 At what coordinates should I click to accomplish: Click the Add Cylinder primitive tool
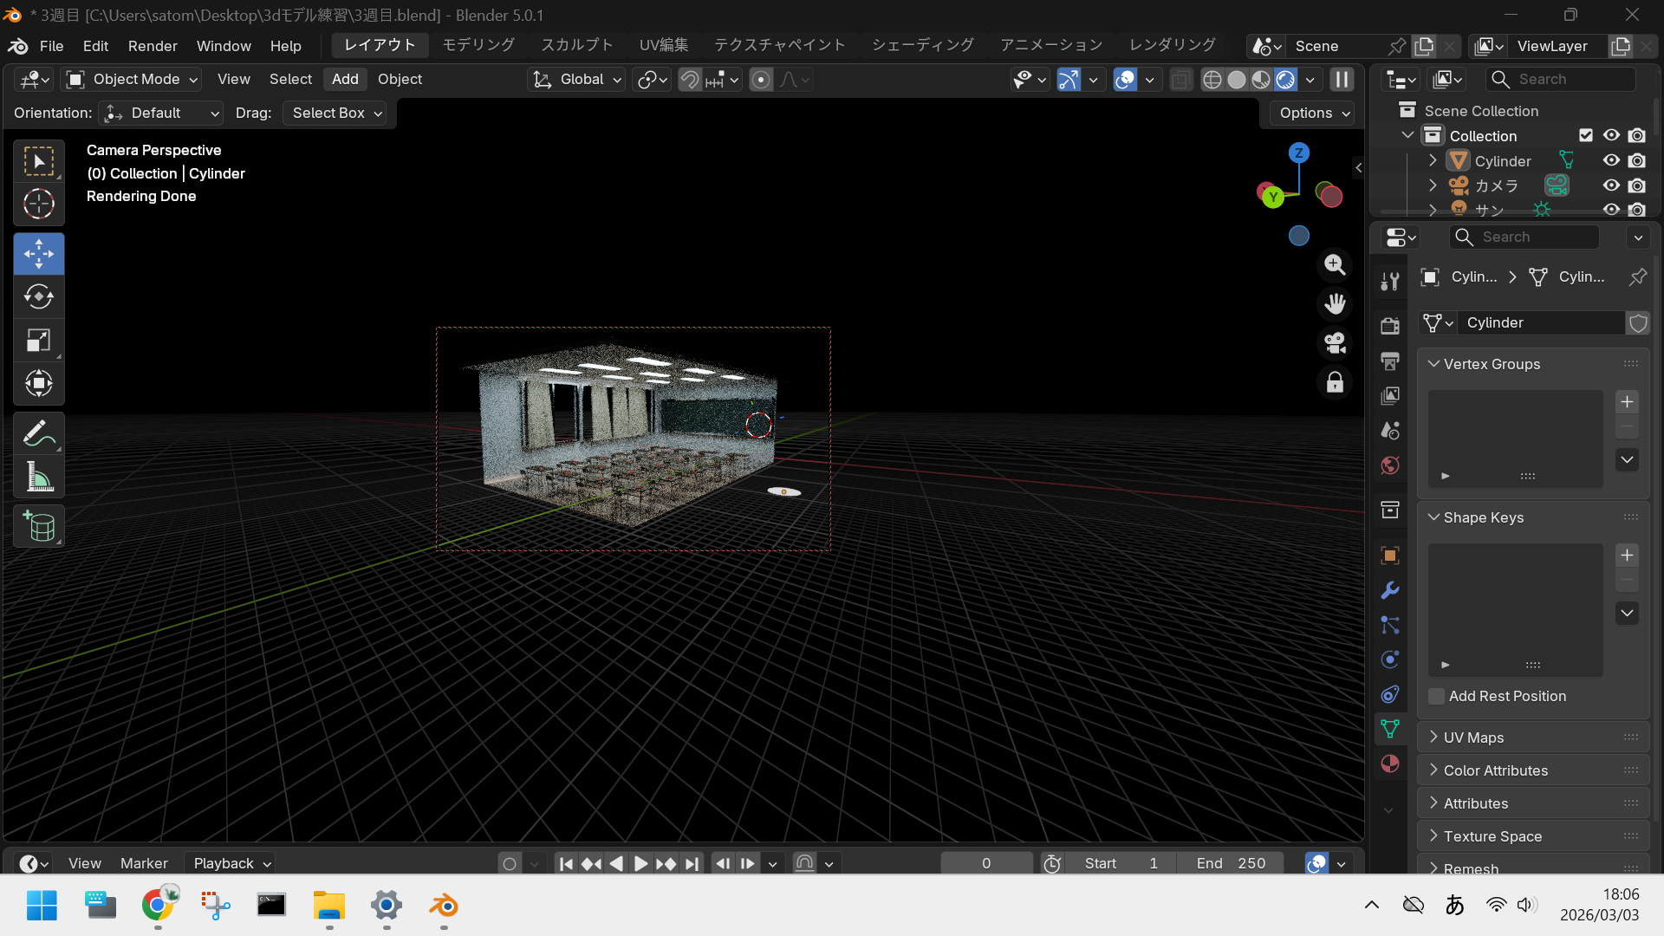pyautogui.click(x=38, y=526)
